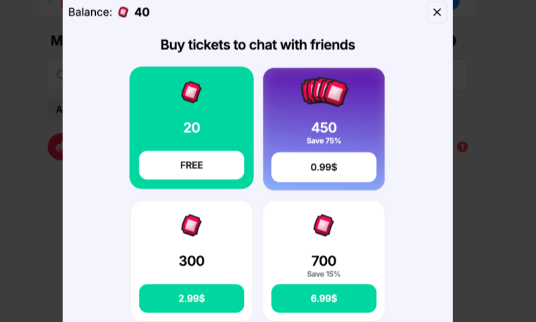
Task: Claim the FREE 20 tickets
Action: [x=192, y=165]
